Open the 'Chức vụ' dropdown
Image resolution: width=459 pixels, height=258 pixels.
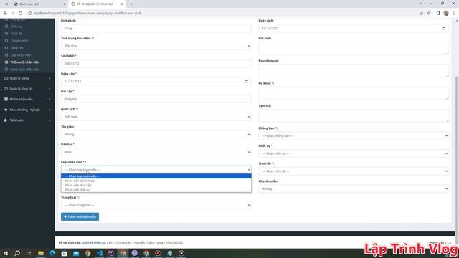coord(354,153)
